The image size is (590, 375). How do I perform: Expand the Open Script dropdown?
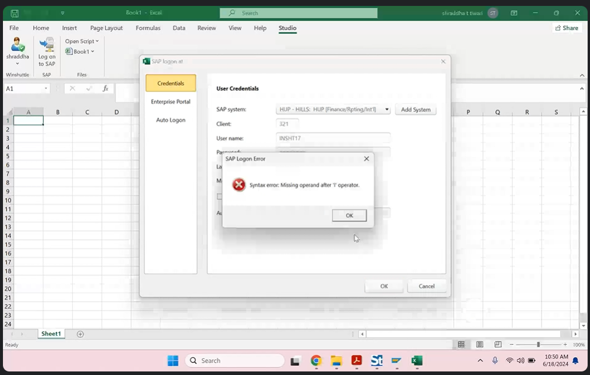[82, 41]
